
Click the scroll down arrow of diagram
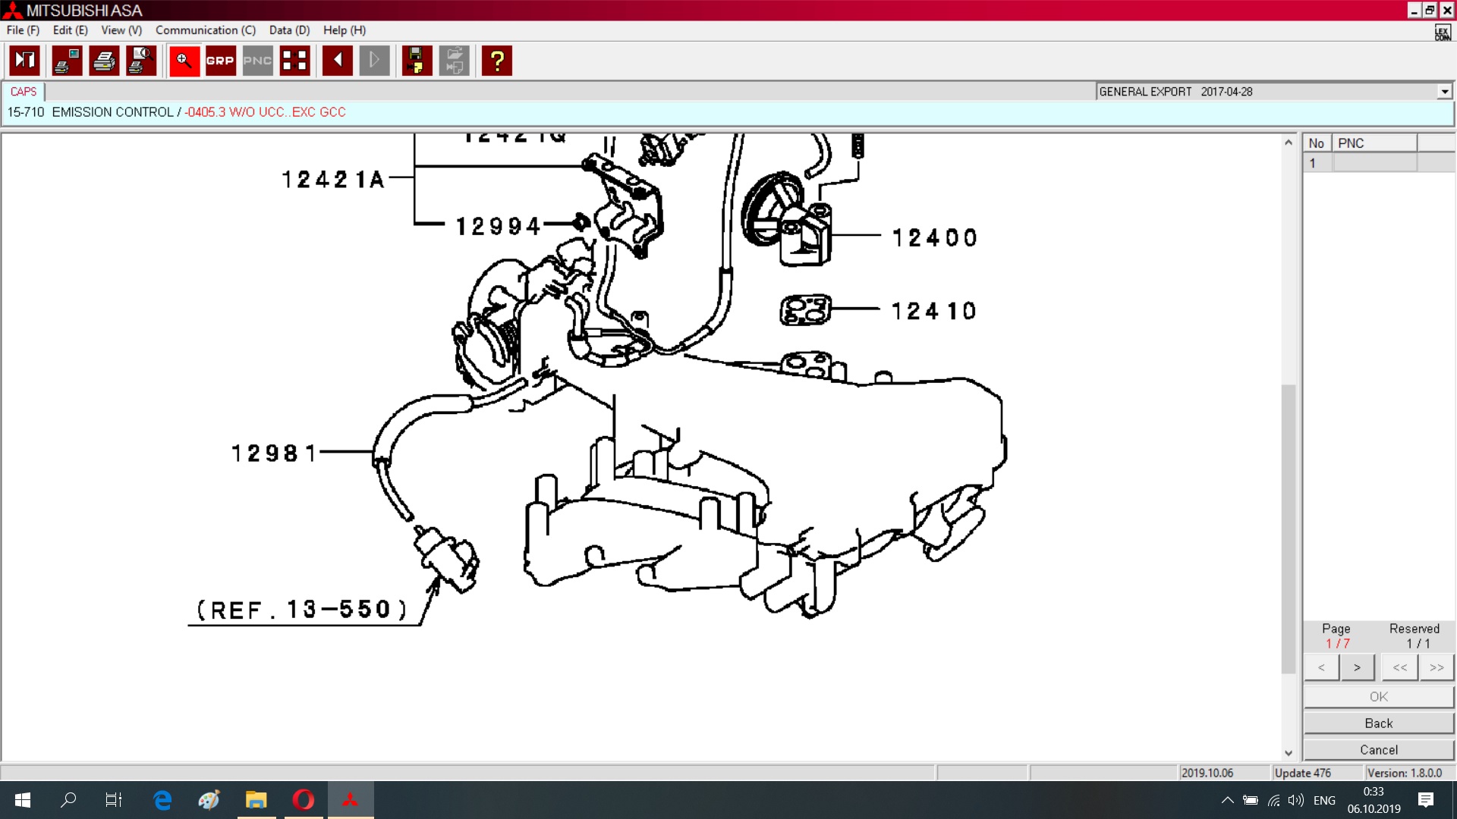[x=1288, y=753]
